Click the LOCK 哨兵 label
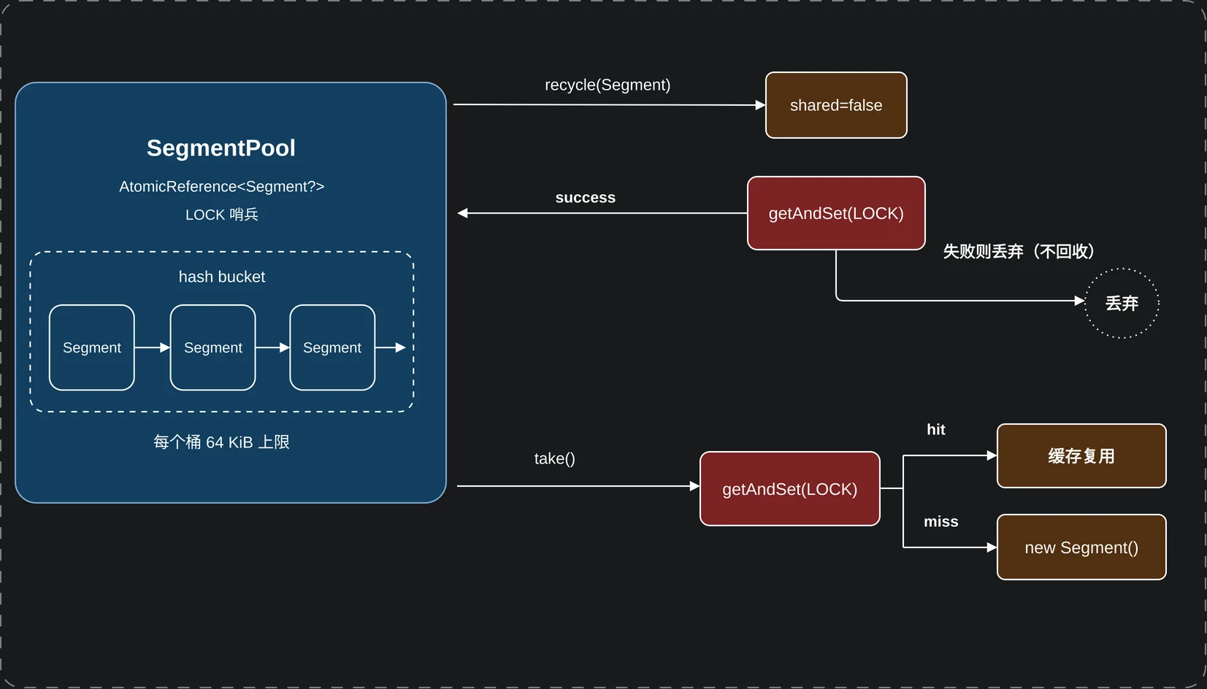 pyautogui.click(x=222, y=215)
